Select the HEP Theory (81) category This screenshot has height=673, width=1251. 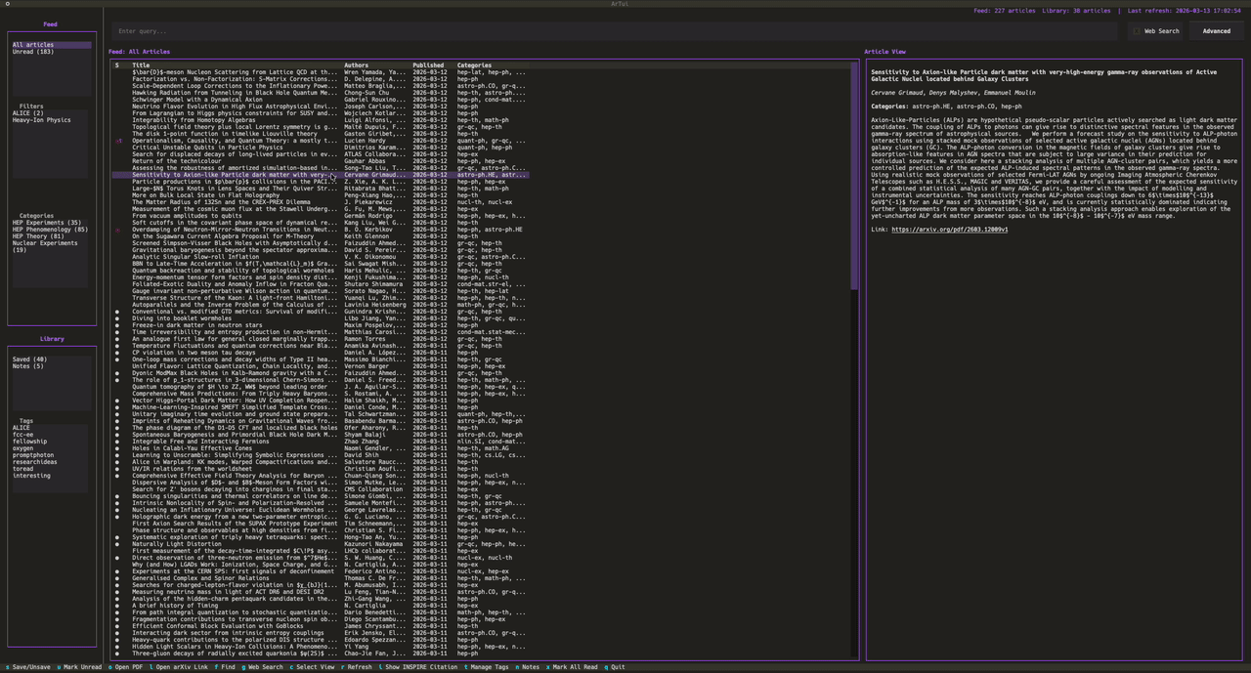pyautogui.click(x=38, y=236)
